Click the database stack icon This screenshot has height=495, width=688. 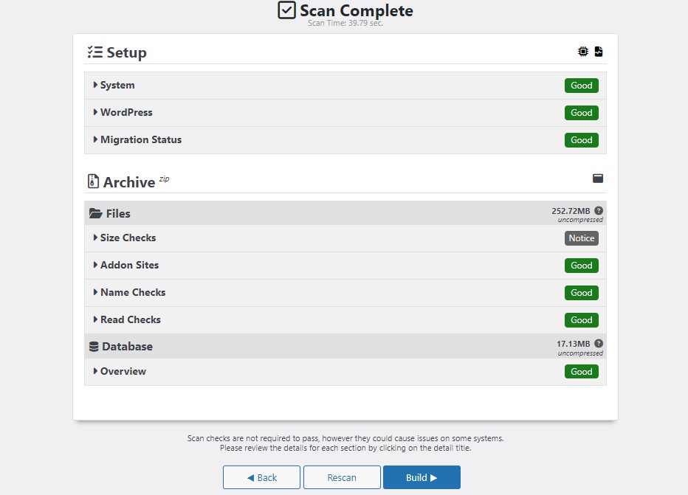click(94, 347)
